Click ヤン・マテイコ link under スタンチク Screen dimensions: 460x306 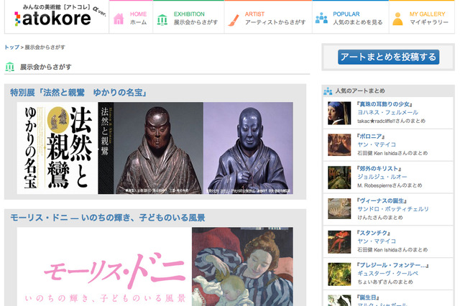pyautogui.click(x=377, y=241)
